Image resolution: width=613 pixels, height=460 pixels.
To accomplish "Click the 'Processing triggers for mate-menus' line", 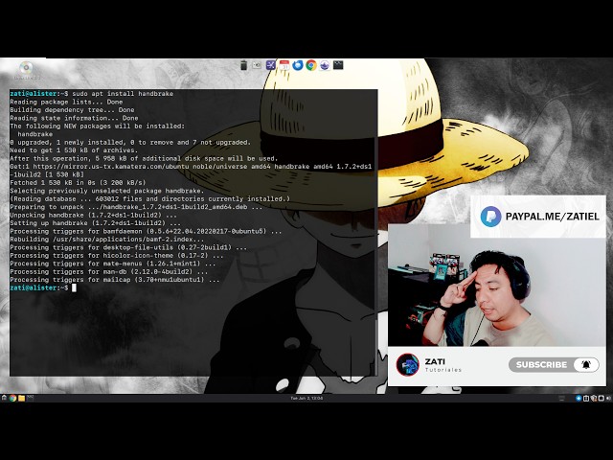I will click(113, 264).
